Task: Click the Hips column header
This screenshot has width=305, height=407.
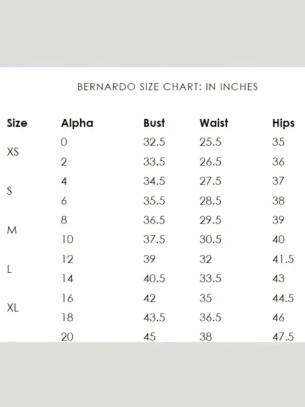Action: tap(283, 123)
